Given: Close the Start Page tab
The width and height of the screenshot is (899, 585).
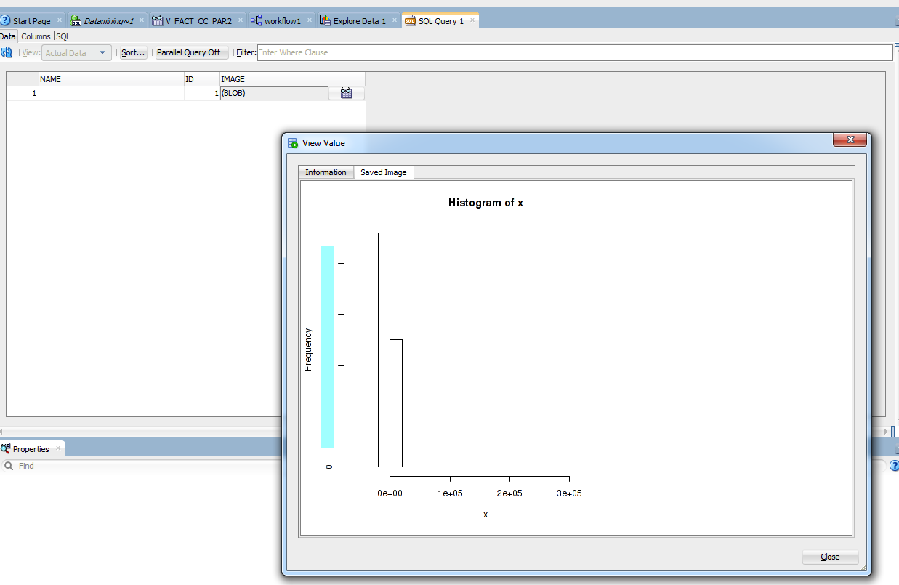Looking at the screenshot, I should [x=60, y=20].
